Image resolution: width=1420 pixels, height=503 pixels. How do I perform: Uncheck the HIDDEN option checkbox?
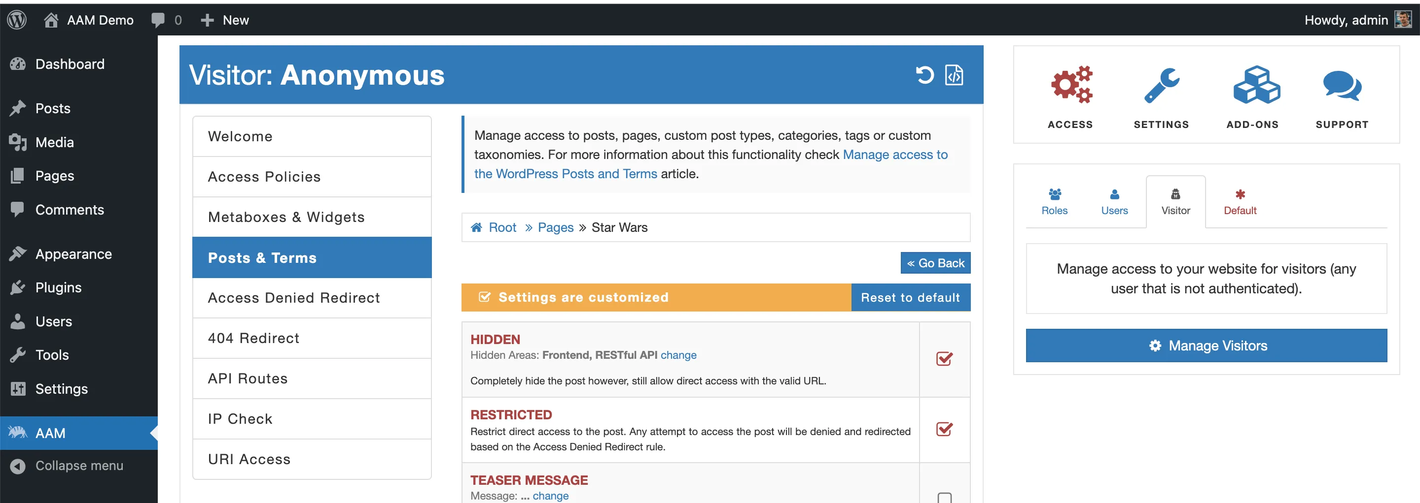[x=944, y=359]
